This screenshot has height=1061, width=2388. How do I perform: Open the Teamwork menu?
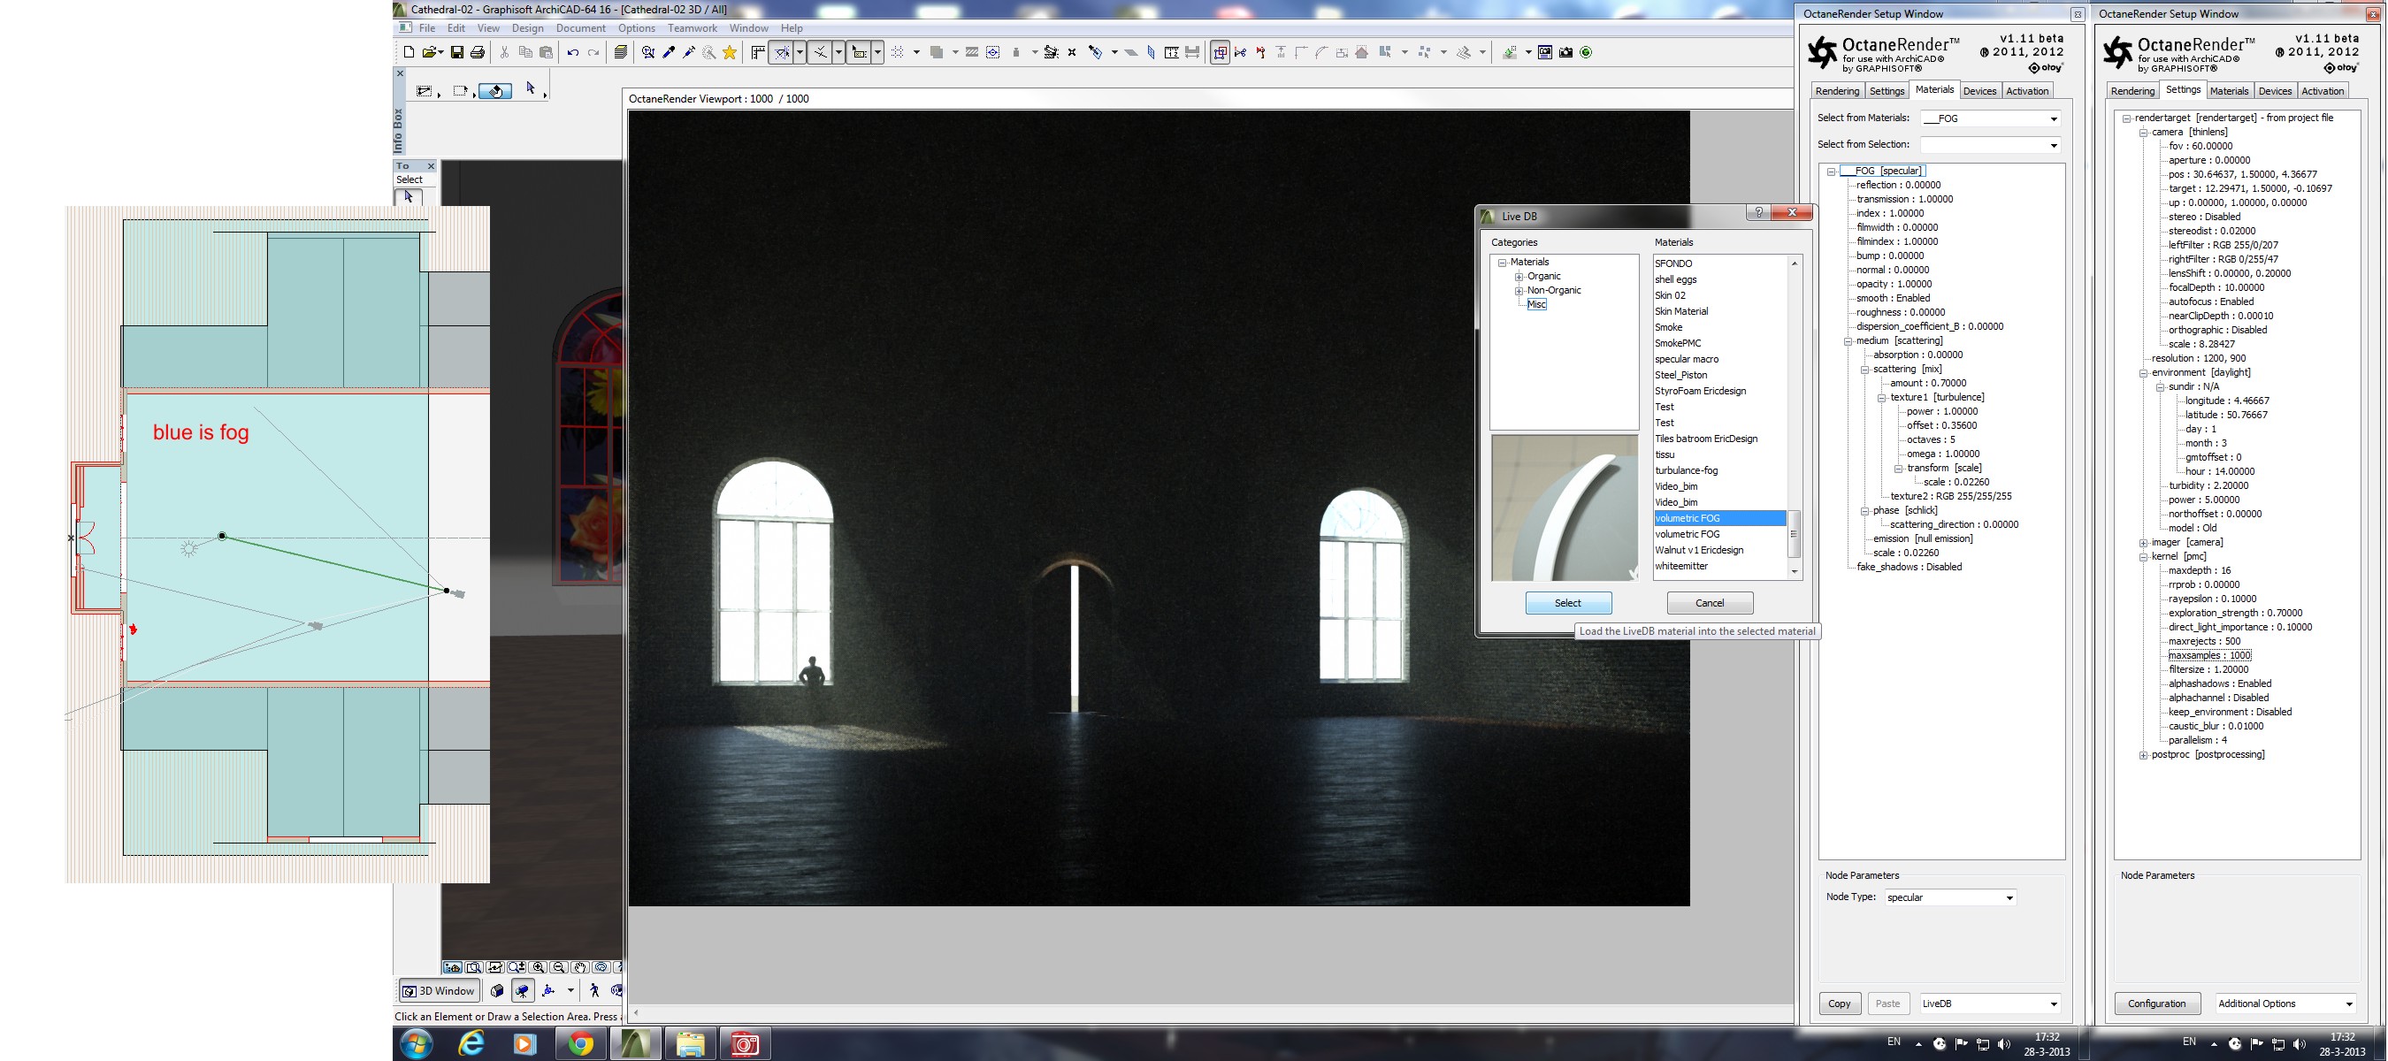[692, 27]
